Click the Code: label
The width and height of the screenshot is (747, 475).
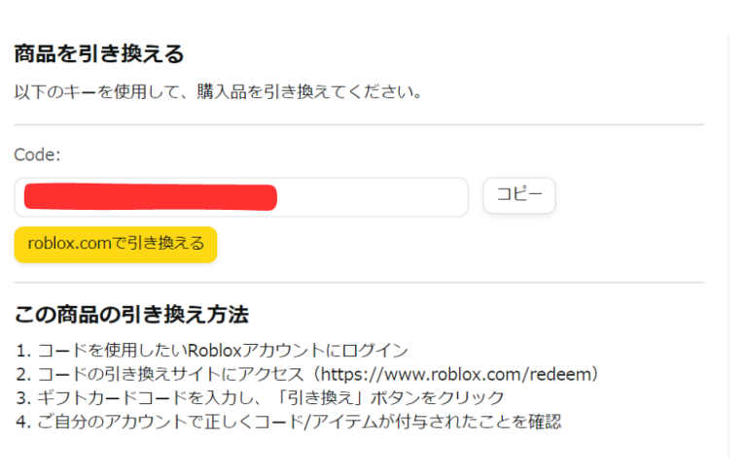click(37, 154)
